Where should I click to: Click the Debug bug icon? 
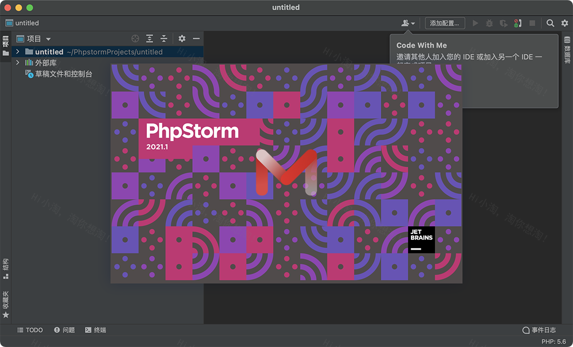[x=489, y=23]
